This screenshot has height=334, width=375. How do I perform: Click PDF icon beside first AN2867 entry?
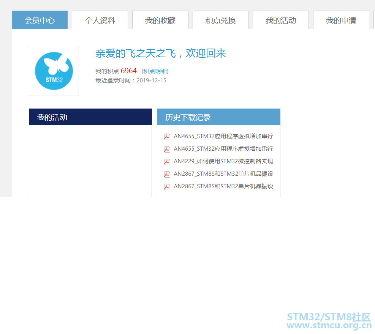(167, 174)
